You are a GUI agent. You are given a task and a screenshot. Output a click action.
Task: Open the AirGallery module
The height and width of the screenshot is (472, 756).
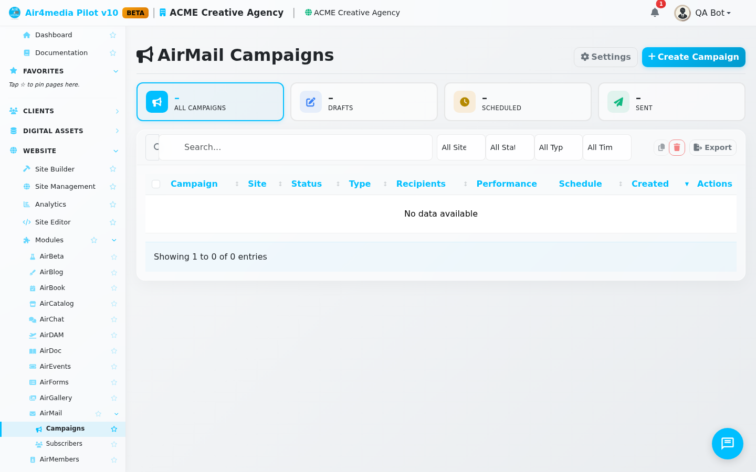point(56,398)
